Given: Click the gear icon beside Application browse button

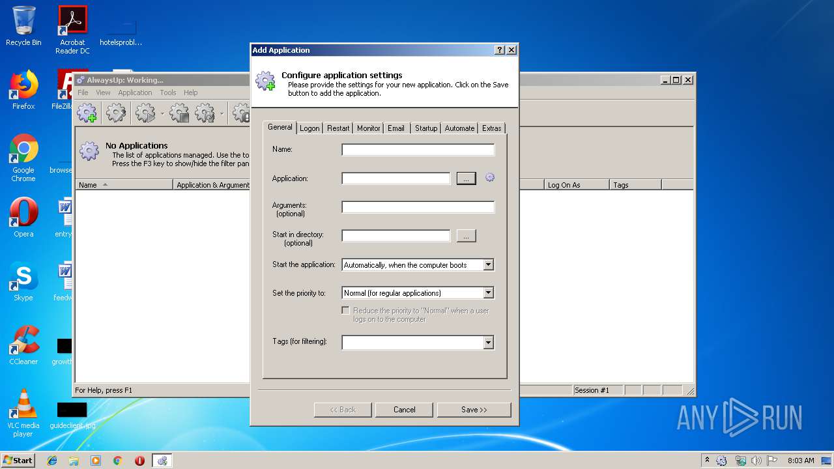Looking at the screenshot, I should 490,177.
